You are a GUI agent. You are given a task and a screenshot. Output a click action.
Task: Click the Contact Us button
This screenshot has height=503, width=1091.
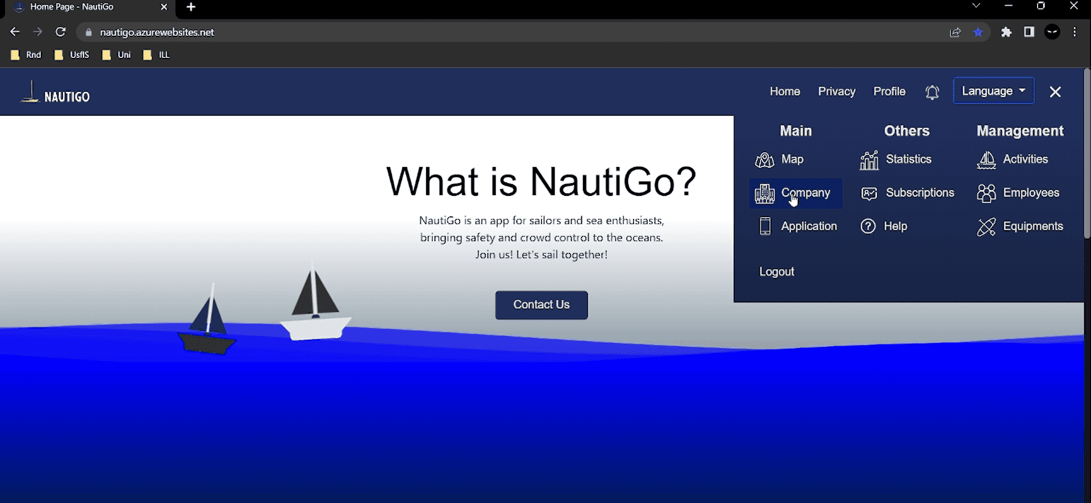pos(542,305)
